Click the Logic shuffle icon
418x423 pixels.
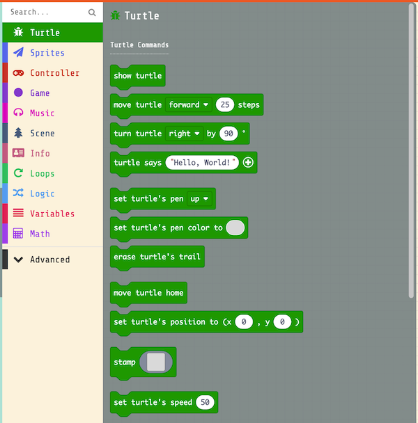pos(18,193)
